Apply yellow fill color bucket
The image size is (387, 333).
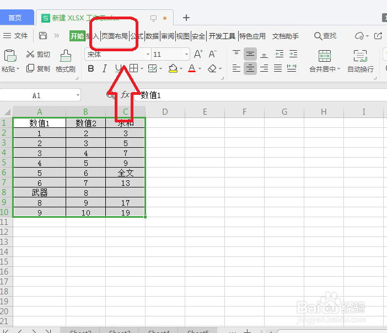(x=173, y=68)
